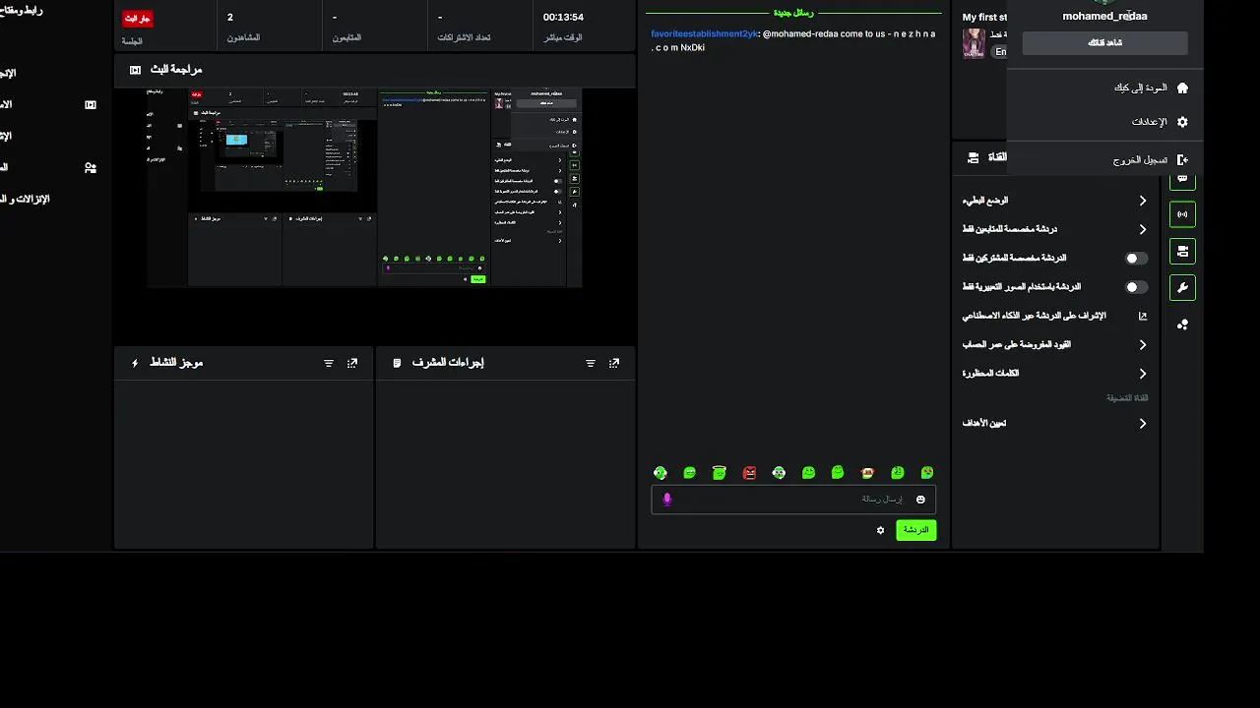Click the red جار البث live badge

click(x=137, y=19)
